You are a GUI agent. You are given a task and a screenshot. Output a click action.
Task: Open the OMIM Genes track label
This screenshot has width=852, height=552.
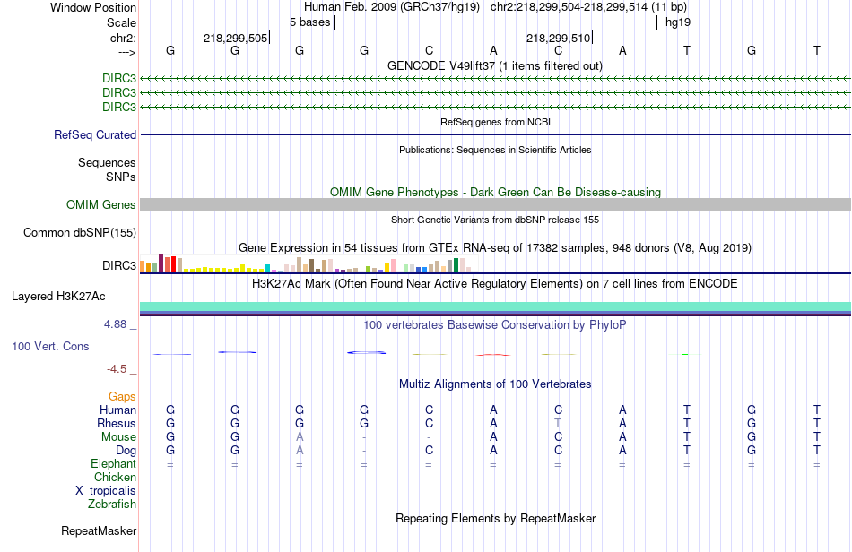101,204
